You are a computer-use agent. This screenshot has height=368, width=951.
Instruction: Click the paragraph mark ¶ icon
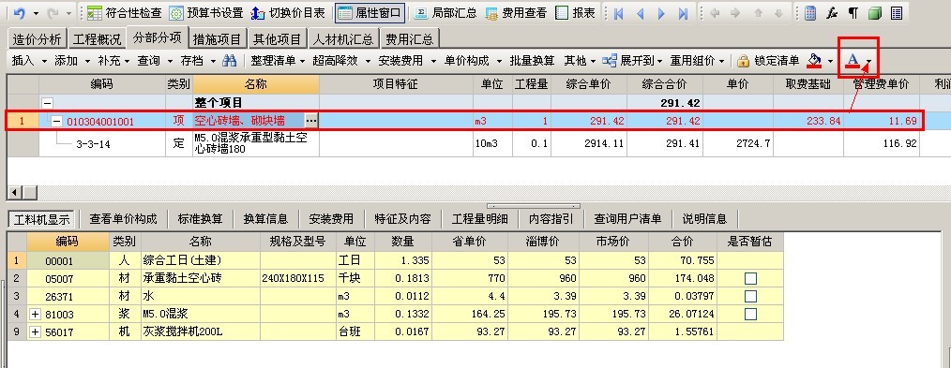coord(853,13)
